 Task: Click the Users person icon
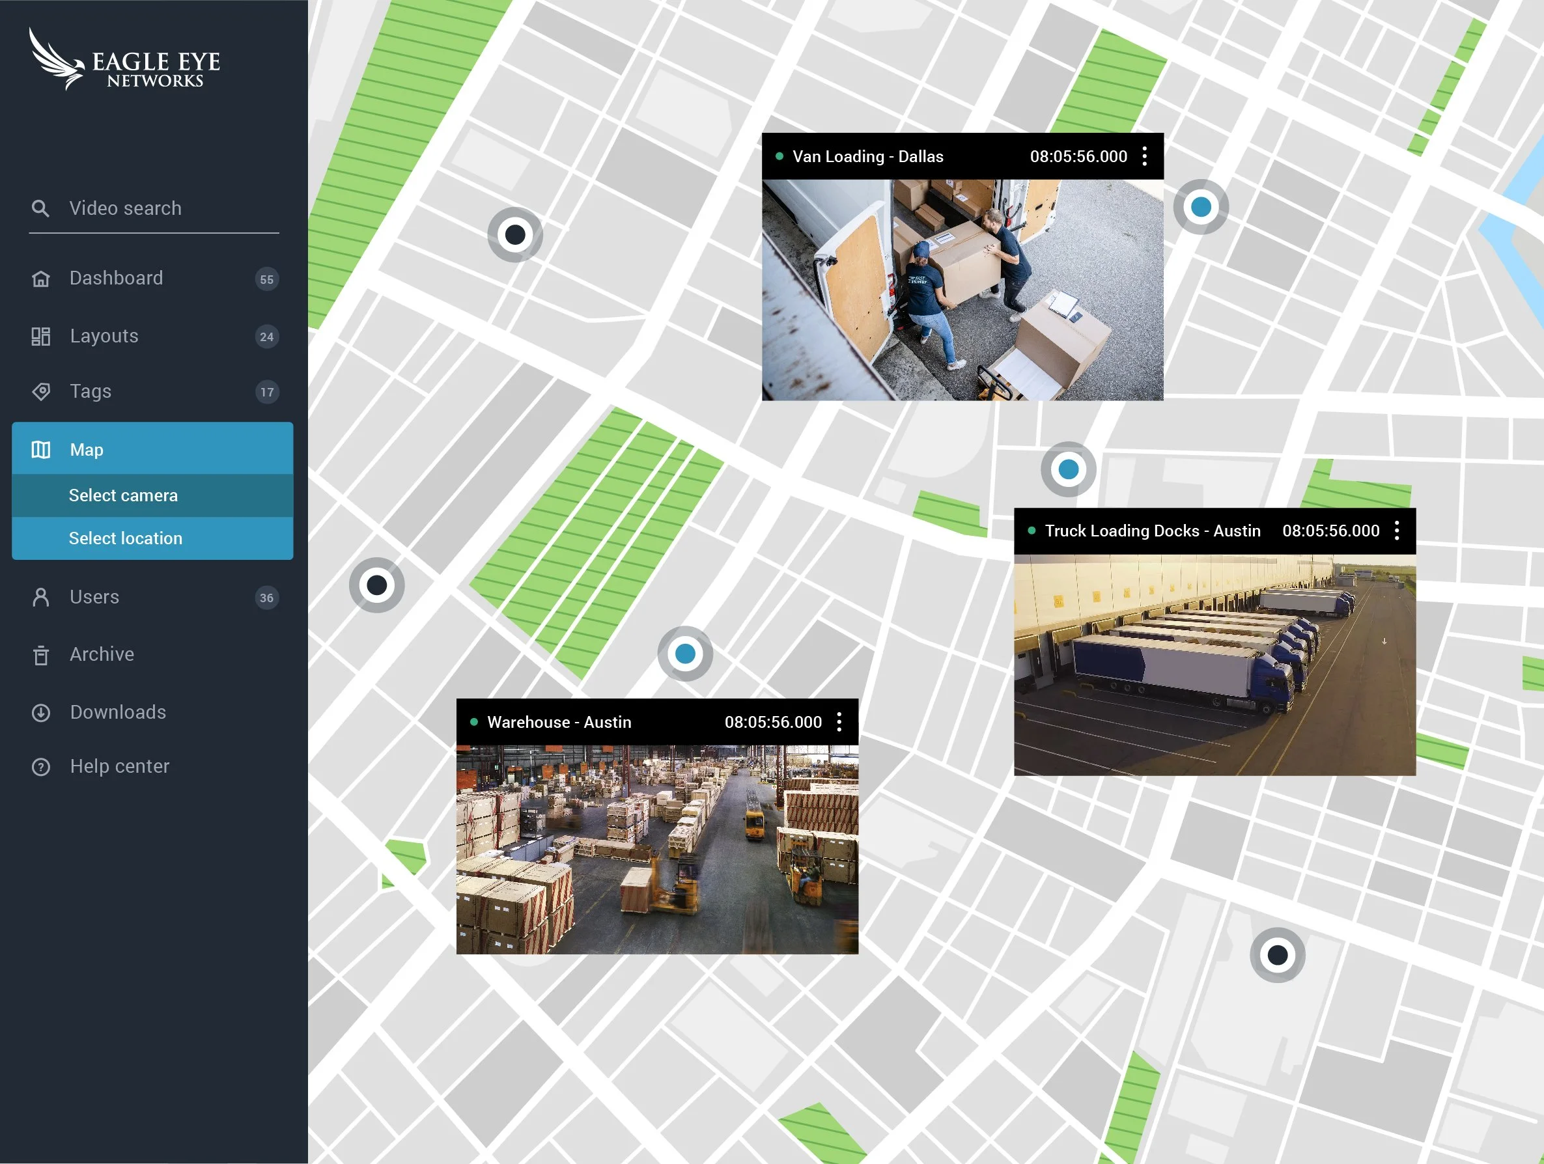pyautogui.click(x=41, y=598)
